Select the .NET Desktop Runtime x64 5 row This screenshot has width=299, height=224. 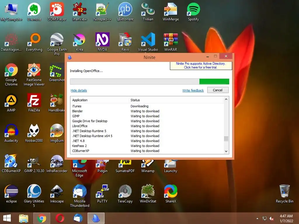(147, 136)
